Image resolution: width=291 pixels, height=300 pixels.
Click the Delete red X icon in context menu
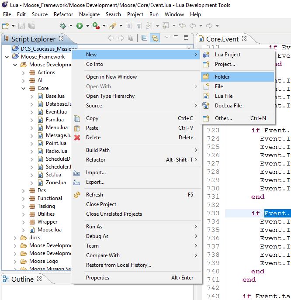(x=77, y=138)
